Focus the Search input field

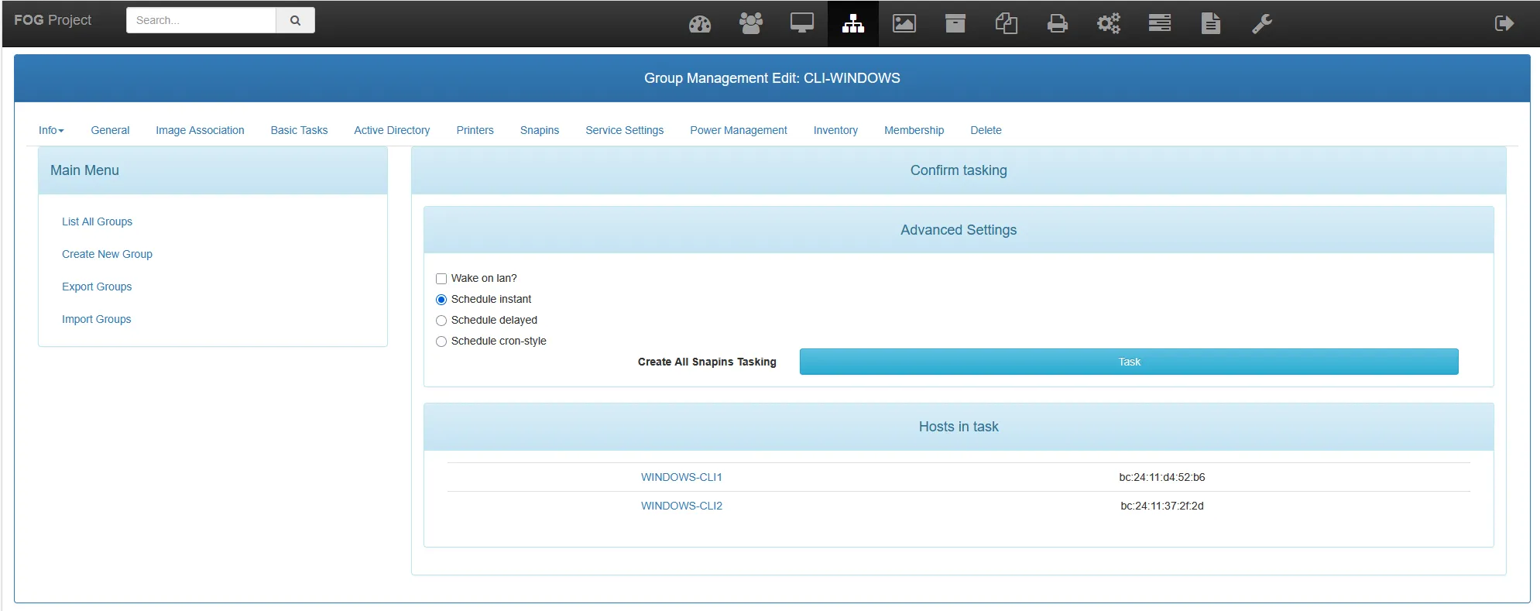(201, 21)
